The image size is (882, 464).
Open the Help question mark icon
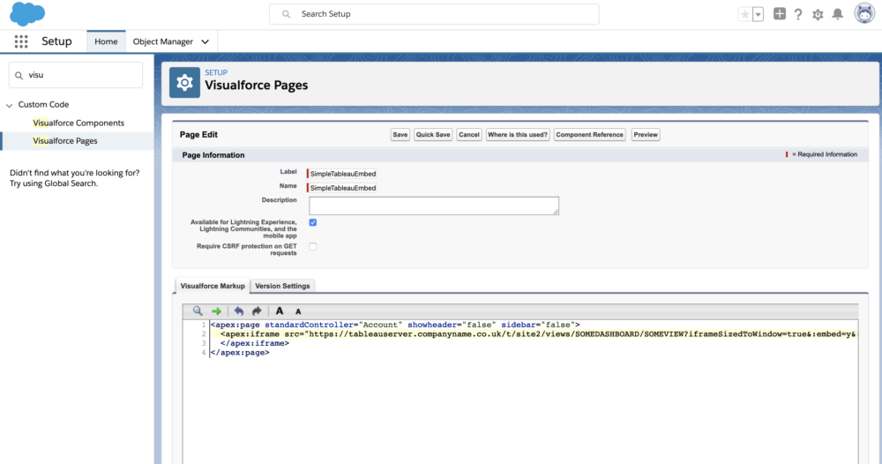coord(798,14)
